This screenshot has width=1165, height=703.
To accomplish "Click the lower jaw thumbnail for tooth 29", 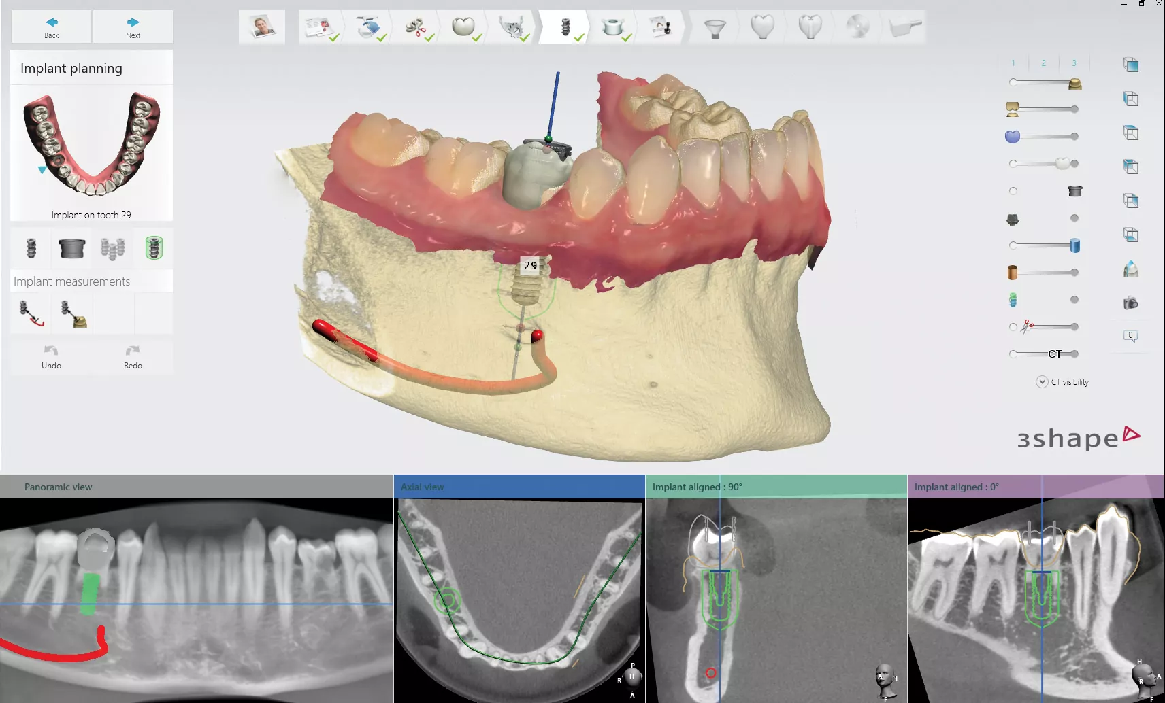I will (x=91, y=146).
